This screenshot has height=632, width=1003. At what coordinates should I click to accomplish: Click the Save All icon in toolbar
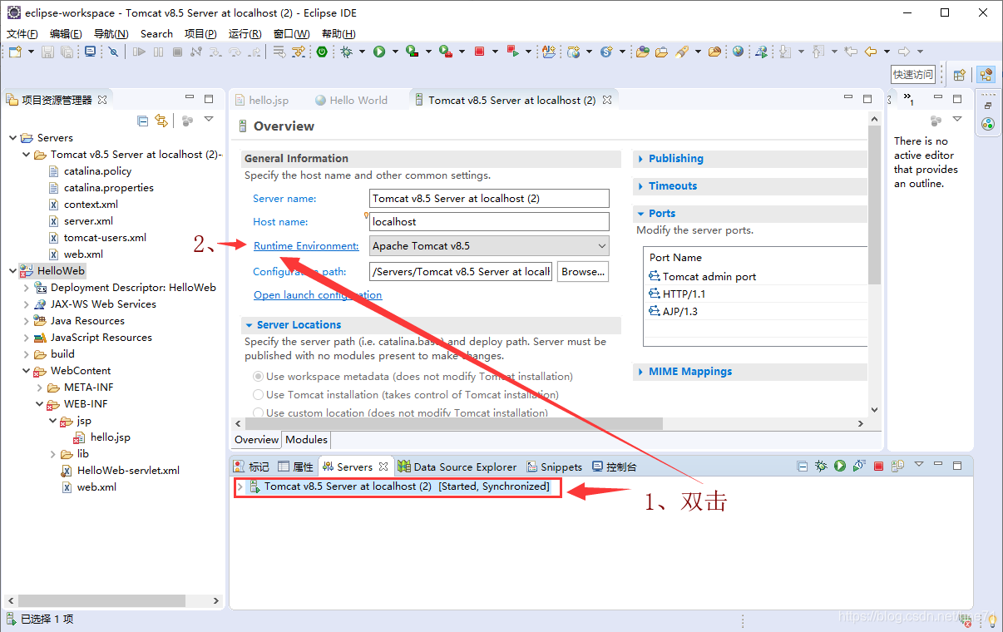tap(68, 52)
